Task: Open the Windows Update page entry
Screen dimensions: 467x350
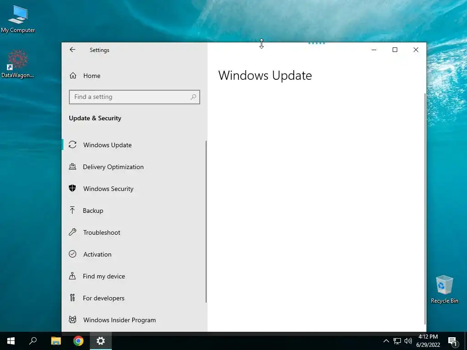Action: [135, 145]
